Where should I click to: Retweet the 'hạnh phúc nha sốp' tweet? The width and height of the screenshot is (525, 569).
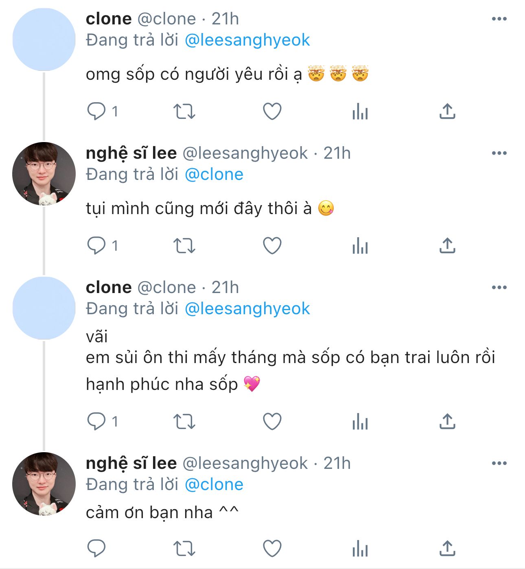(184, 422)
